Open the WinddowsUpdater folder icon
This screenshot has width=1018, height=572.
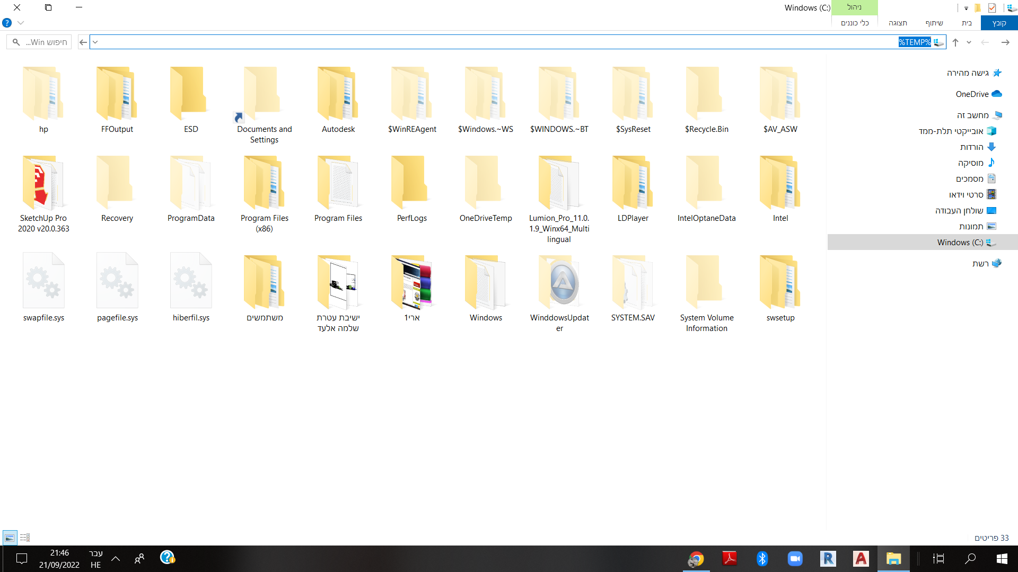pos(559,283)
